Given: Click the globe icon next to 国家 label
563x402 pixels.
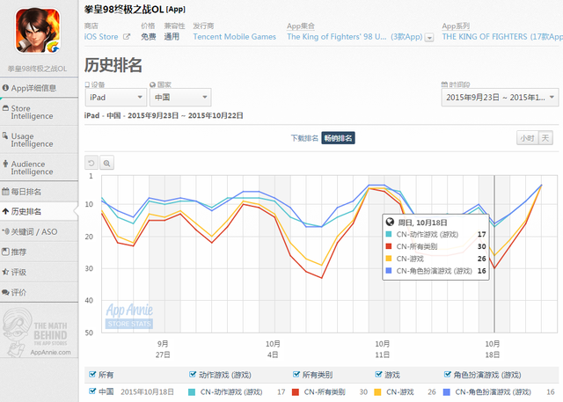Looking at the screenshot, I should 152,84.
